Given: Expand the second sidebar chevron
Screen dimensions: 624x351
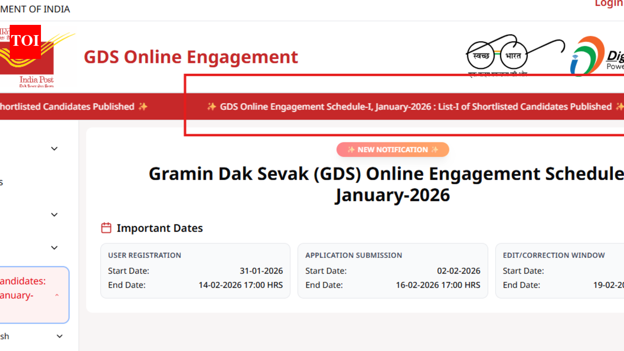Looking at the screenshot, I should click(54, 214).
